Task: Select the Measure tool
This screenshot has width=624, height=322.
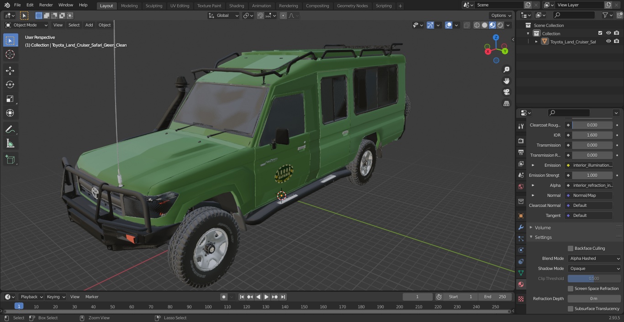Action: (10, 143)
